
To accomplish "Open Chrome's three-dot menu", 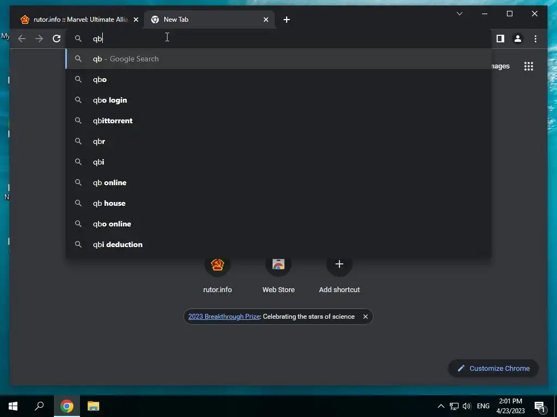I will click(x=535, y=39).
